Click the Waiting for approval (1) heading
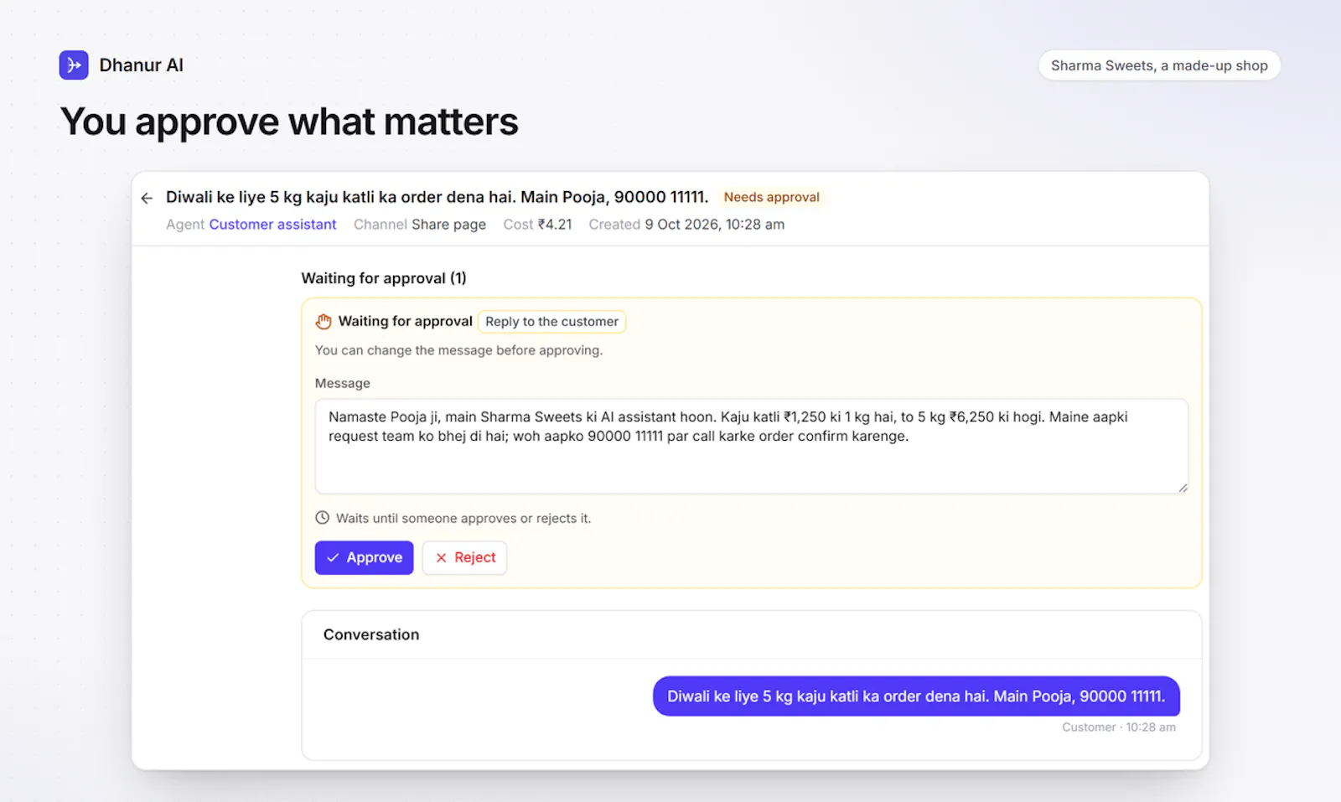 click(x=384, y=278)
